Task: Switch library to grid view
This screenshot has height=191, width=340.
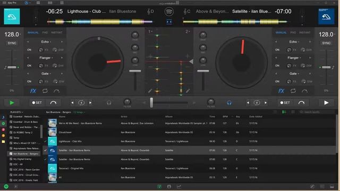Action: click(x=293, y=112)
